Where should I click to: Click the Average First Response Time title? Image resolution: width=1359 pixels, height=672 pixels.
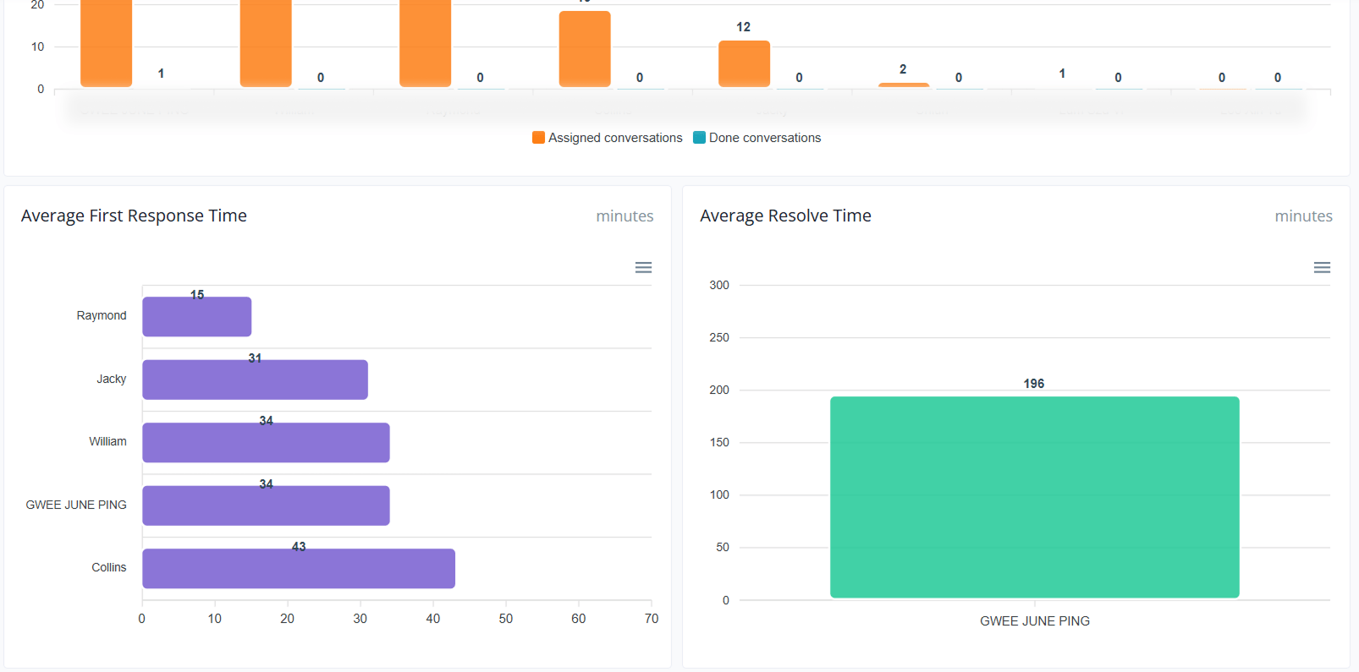coord(134,216)
